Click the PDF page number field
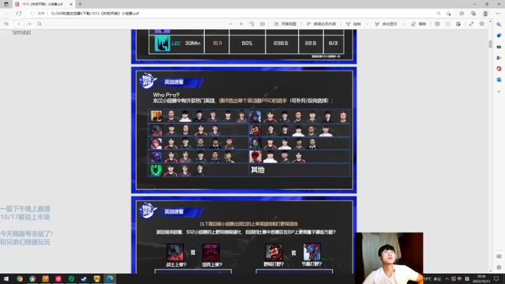The width and height of the screenshot is (505, 284). coord(19,24)
